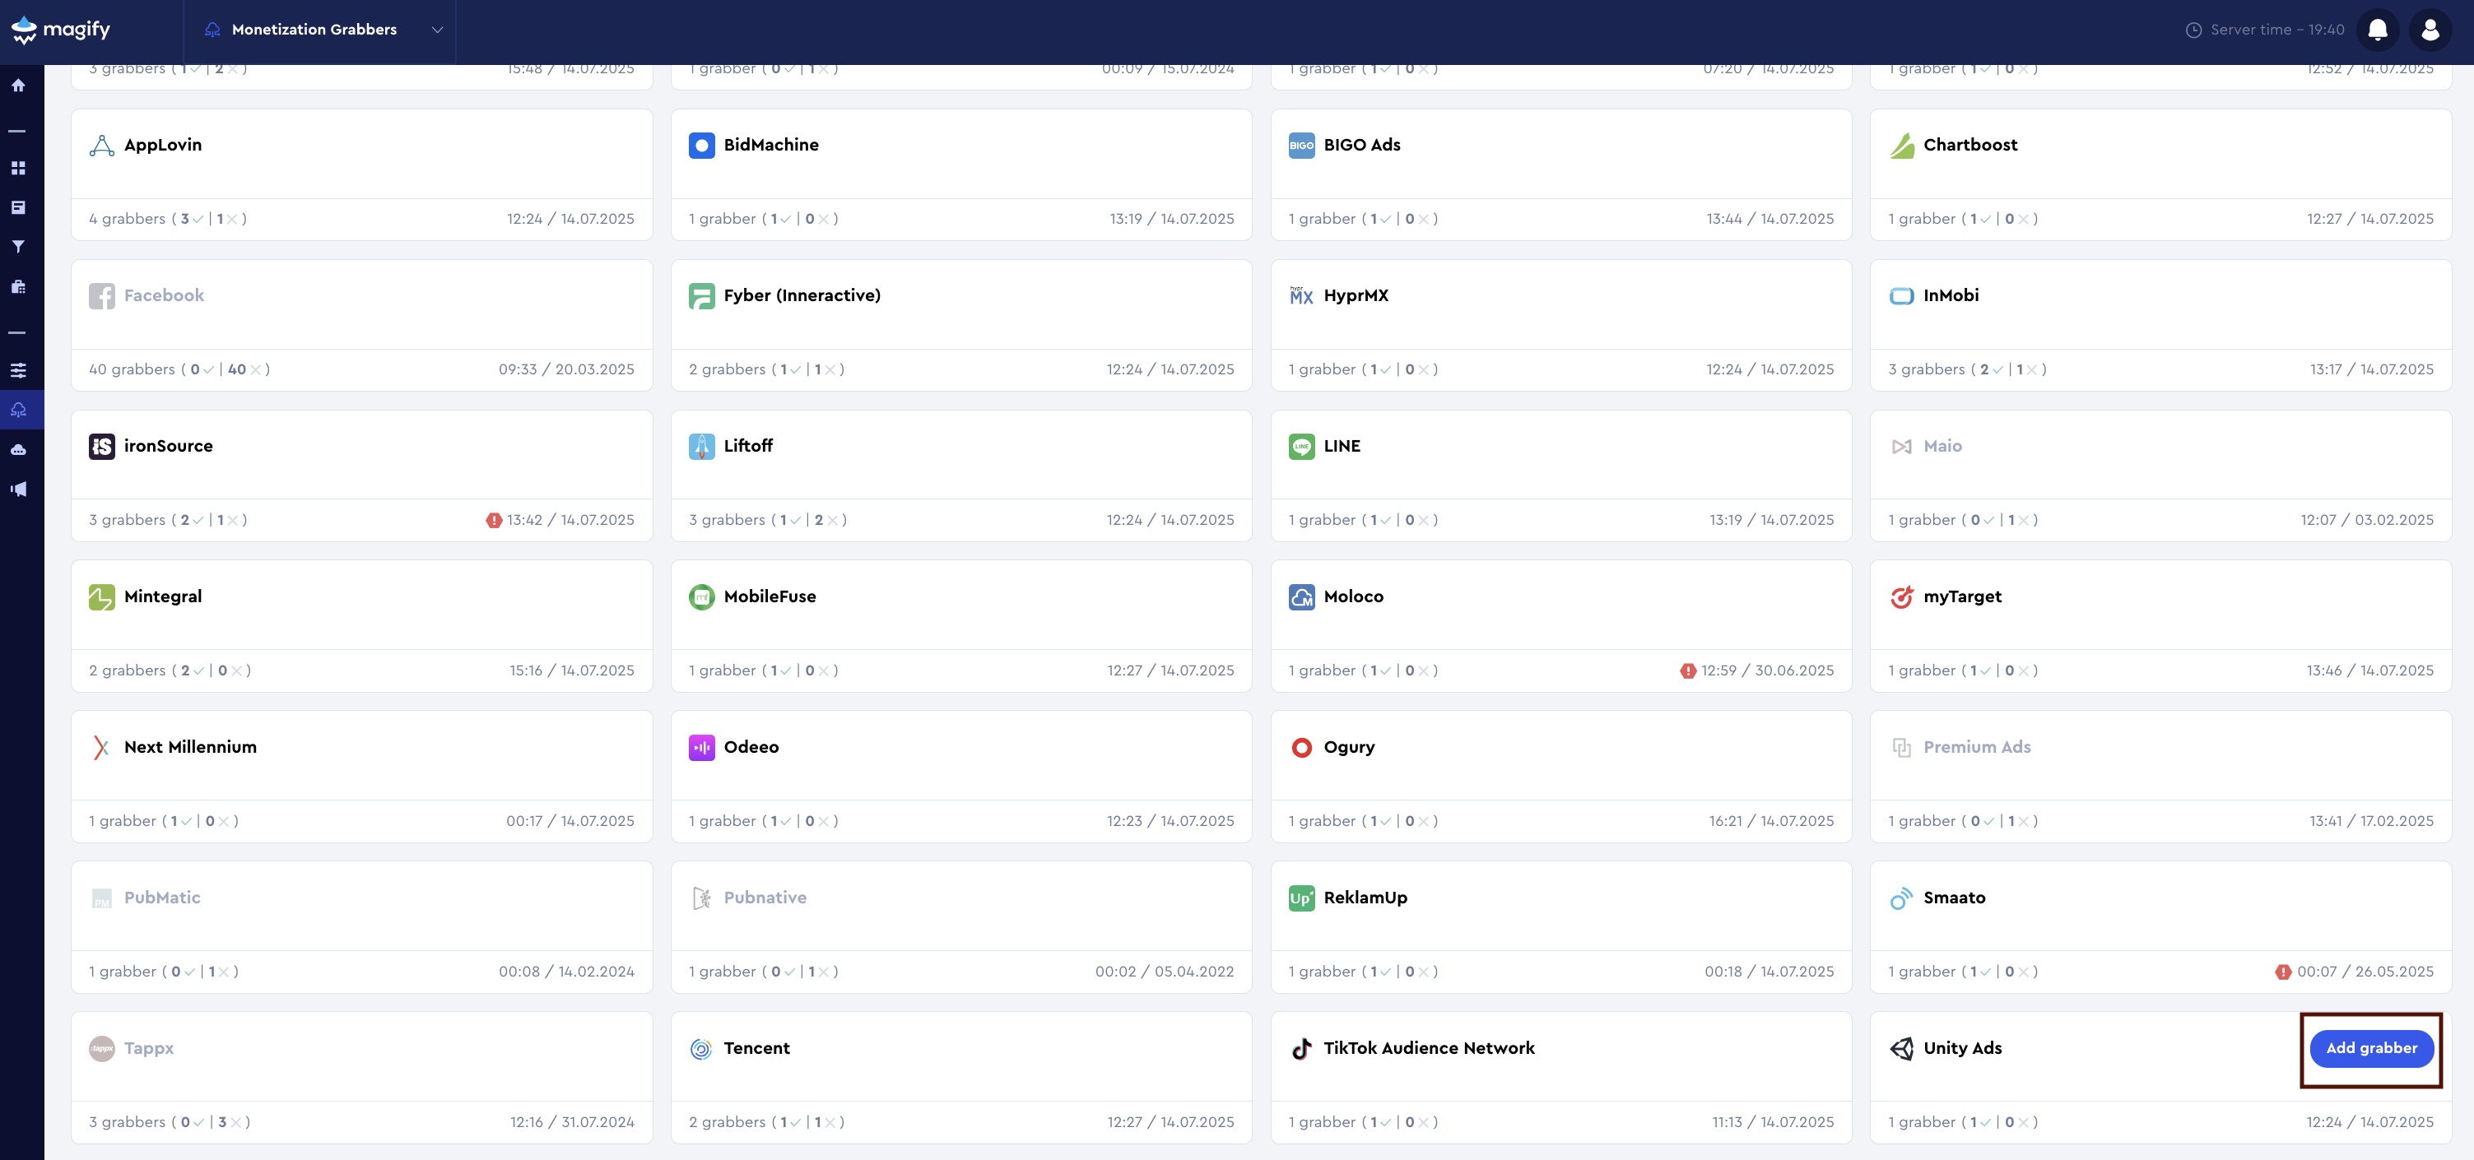The width and height of the screenshot is (2474, 1160).
Task: Click the megaphone announcements icon
Action: click(18, 488)
